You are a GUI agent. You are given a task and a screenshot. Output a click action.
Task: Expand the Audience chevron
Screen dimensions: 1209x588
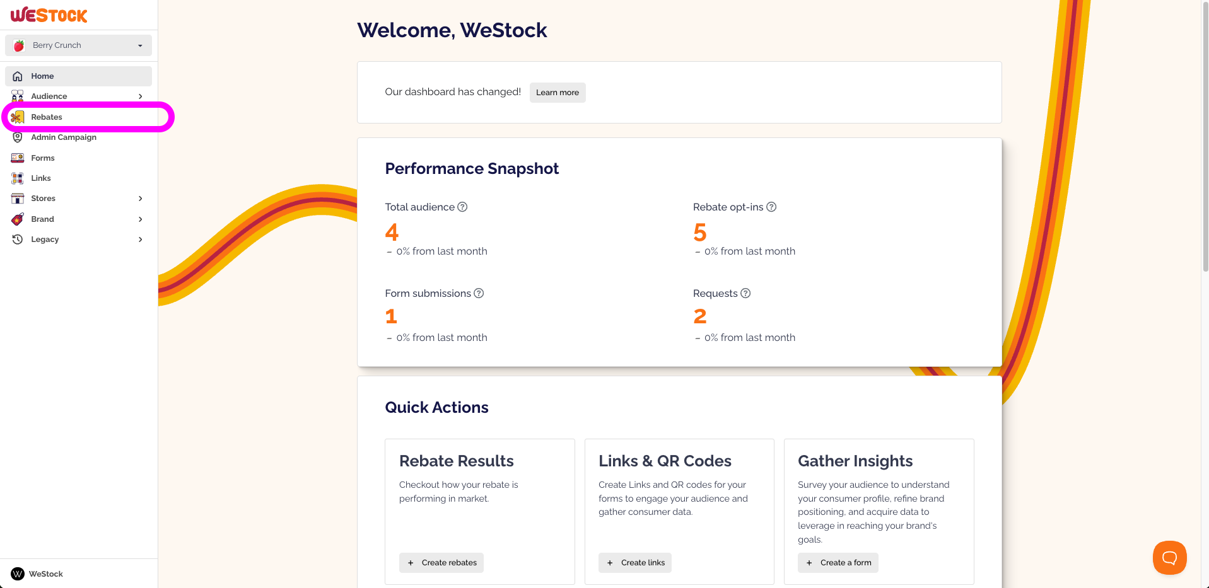(140, 96)
